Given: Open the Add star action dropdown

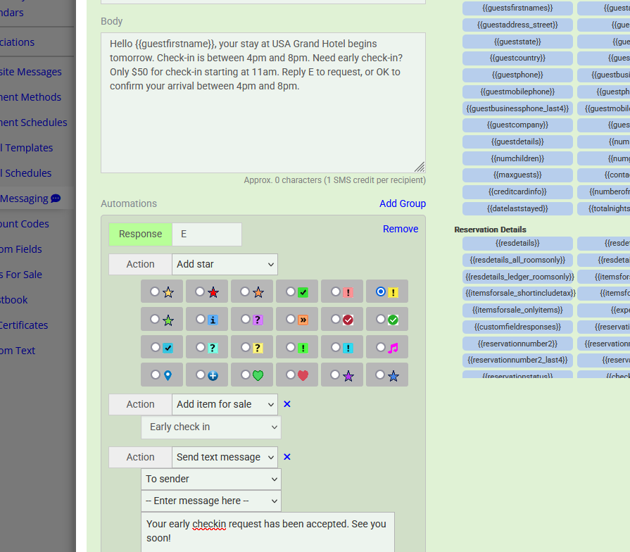Looking at the screenshot, I should pos(225,264).
